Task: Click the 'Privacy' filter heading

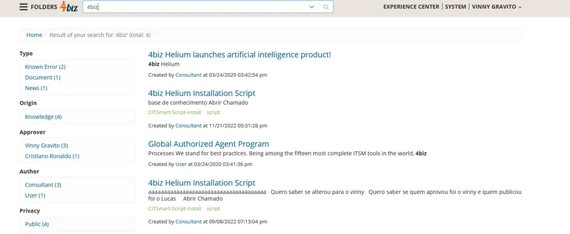Action: [29, 211]
